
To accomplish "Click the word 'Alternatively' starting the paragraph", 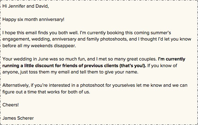I will coord(16,85).
